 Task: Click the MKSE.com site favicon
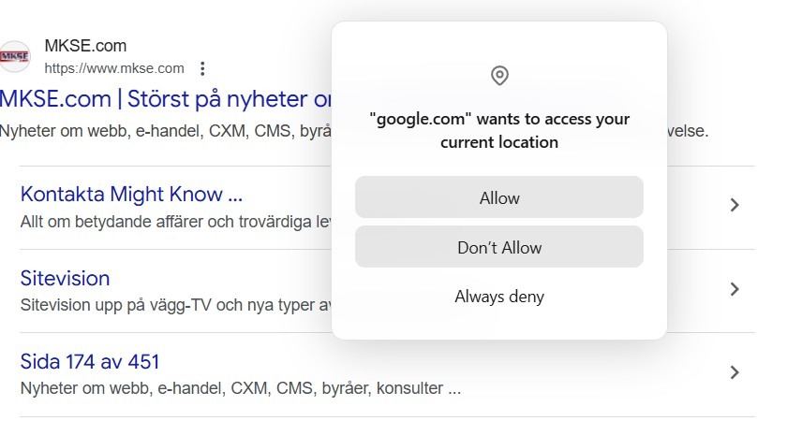point(15,57)
